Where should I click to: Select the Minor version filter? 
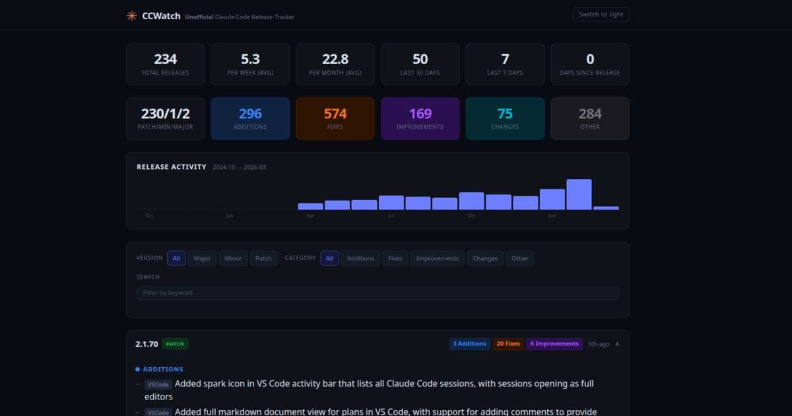pyautogui.click(x=232, y=258)
